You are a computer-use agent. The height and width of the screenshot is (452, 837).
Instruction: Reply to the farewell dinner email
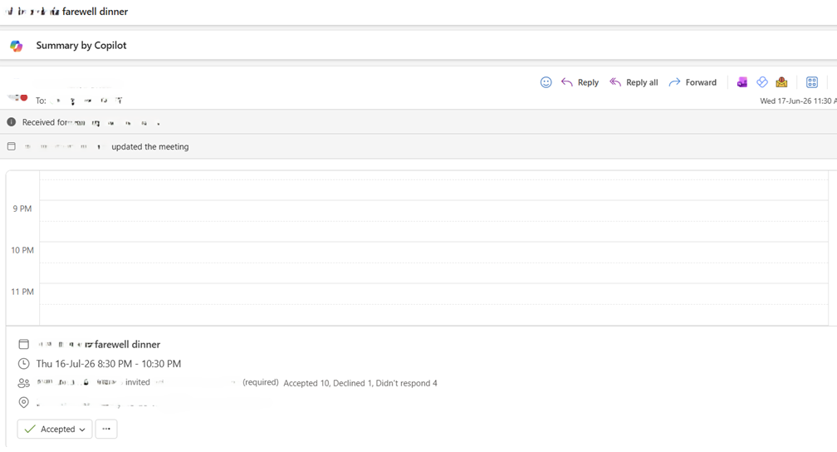(580, 82)
